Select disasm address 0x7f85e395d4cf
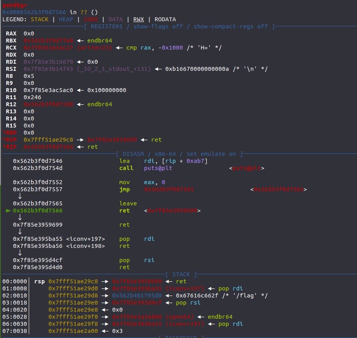This screenshot has height=338, width=357. (x=37, y=260)
